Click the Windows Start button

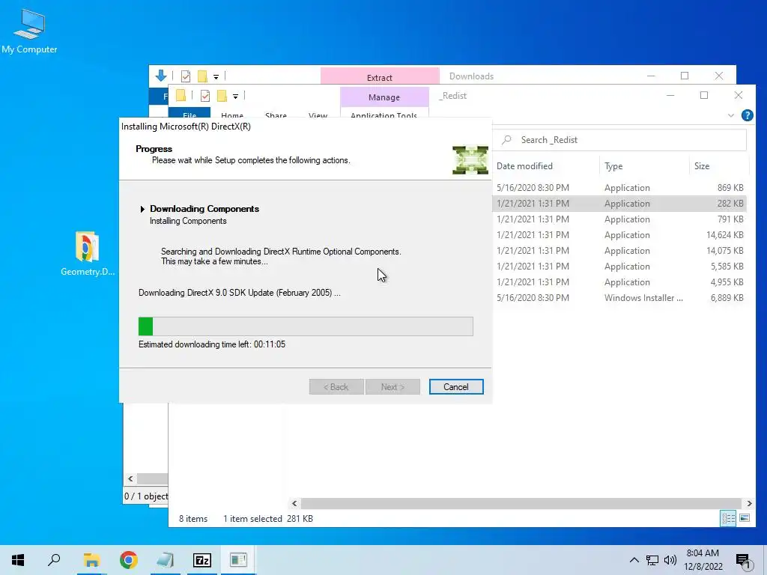click(18, 560)
